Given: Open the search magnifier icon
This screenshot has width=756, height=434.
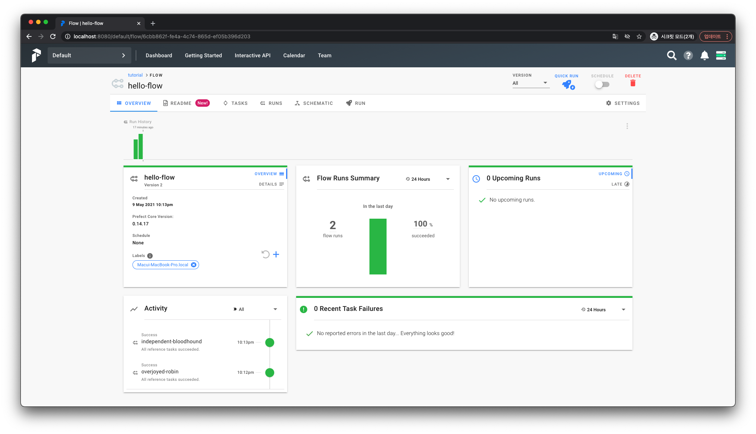Looking at the screenshot, I should (x=672, y=55).
